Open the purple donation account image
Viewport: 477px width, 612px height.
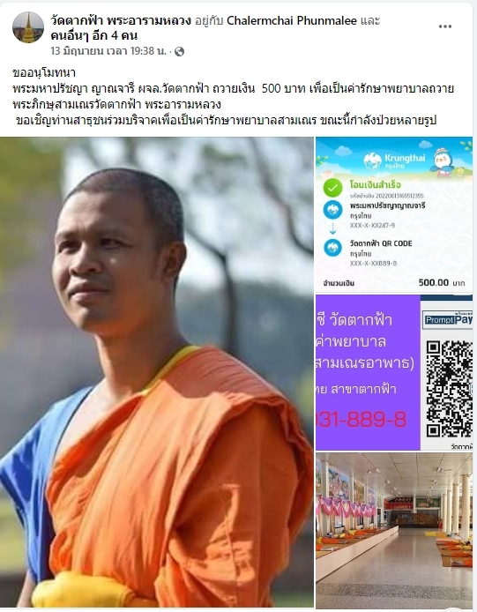394,372
